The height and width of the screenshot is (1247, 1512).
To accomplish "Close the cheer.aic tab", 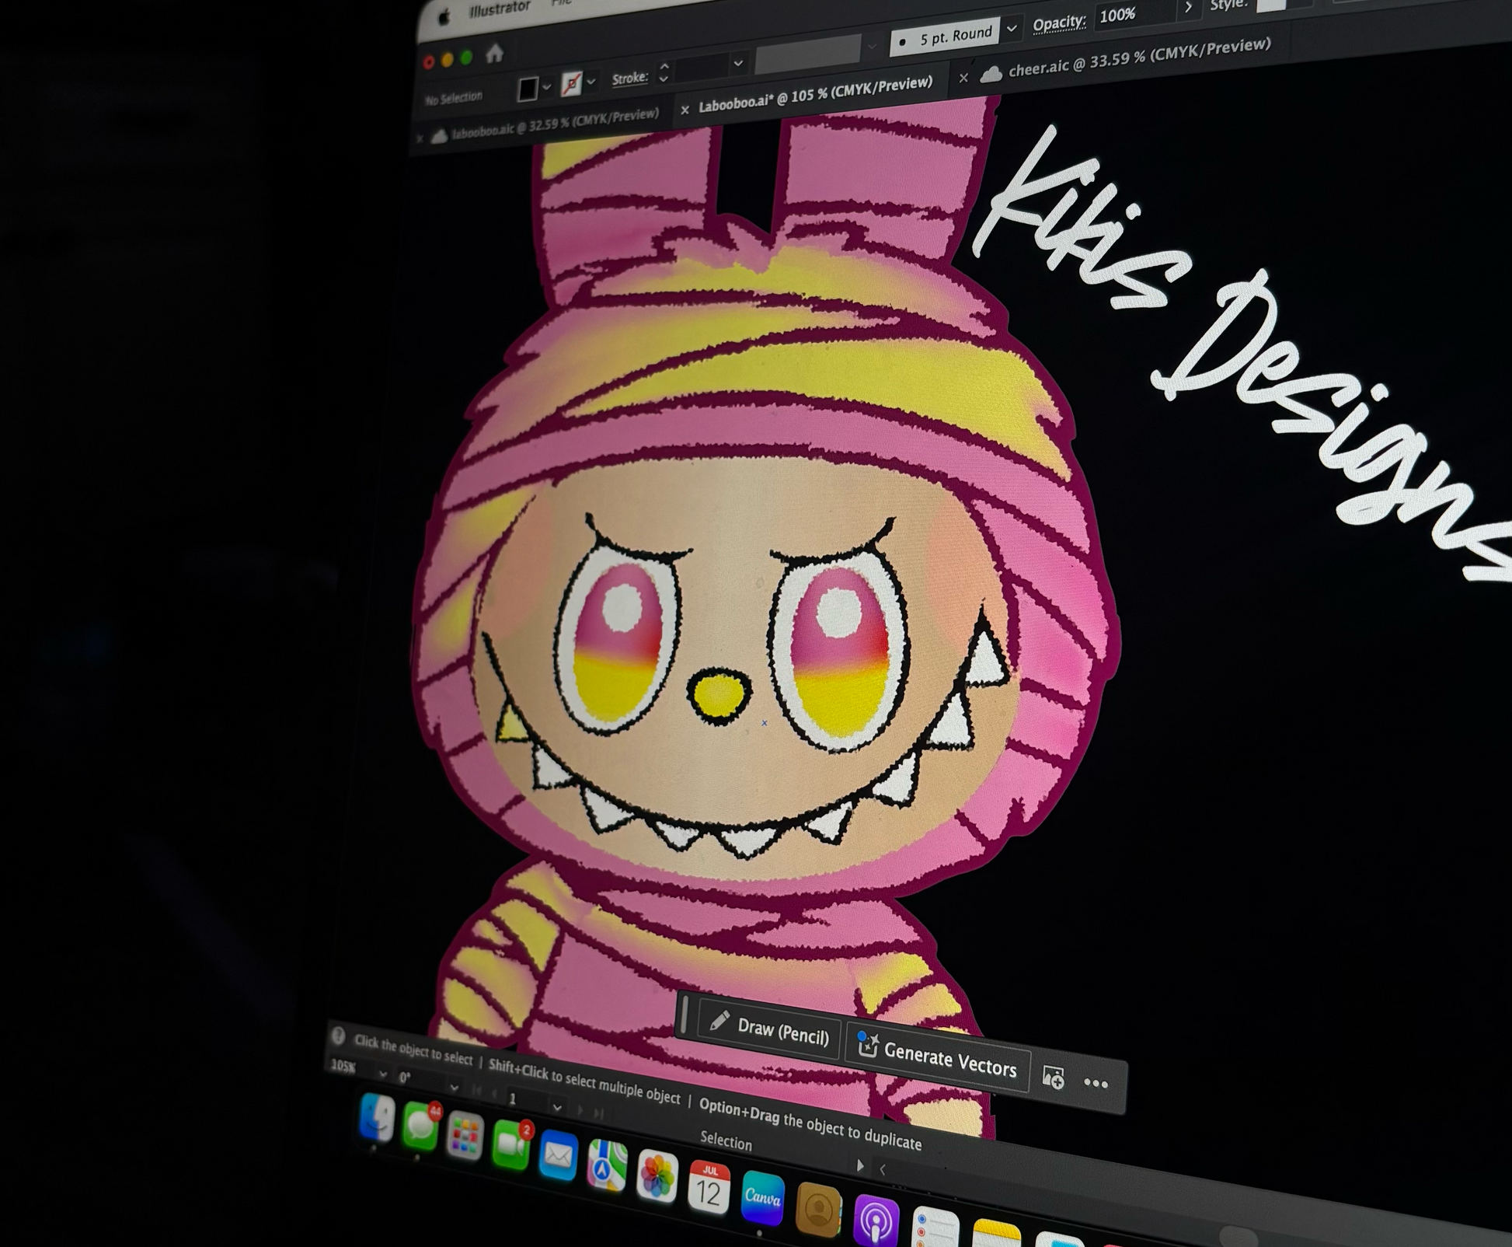I will click(963, 78).
